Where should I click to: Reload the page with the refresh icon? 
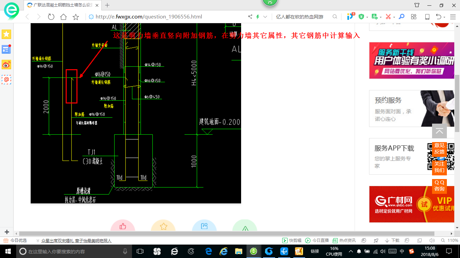pos(51,17)
